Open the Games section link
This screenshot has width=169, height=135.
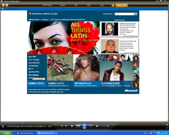[x=57, y=19]
